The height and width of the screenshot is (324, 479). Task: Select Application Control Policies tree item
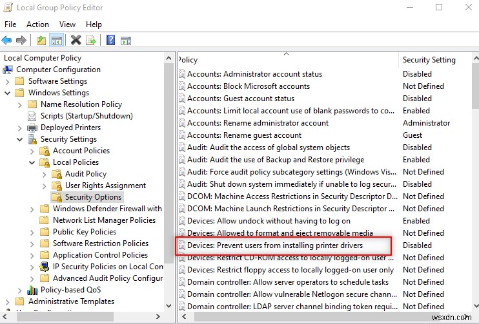pos(100,255)
